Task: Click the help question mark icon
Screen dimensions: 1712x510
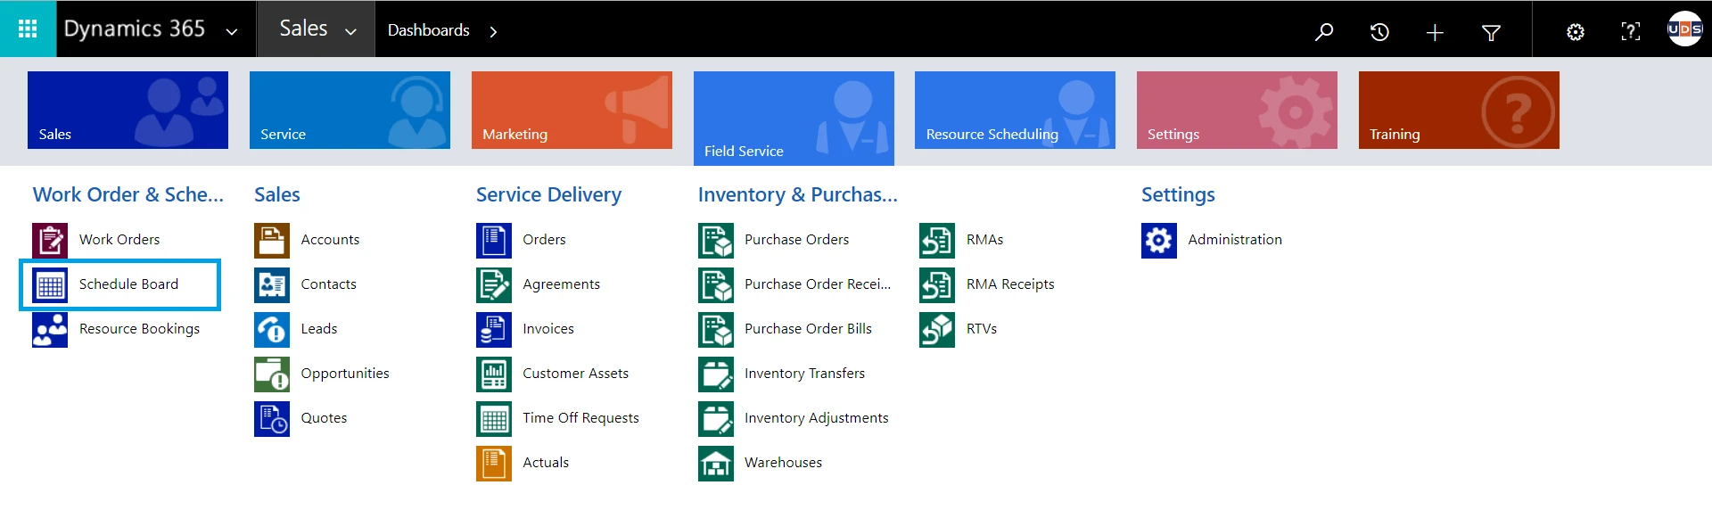Action: pyautogui.click(x=1630, y=32)
